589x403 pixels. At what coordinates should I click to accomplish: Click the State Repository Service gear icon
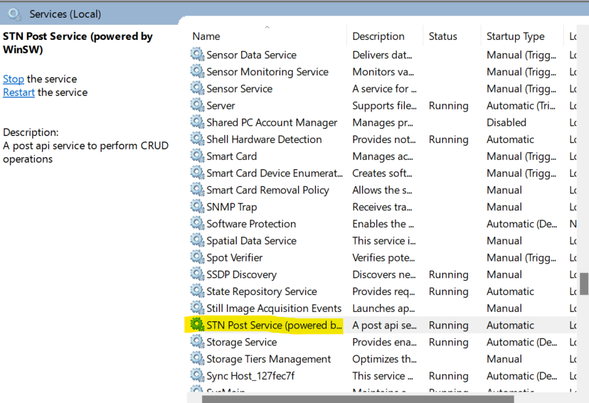pos(197,291)
